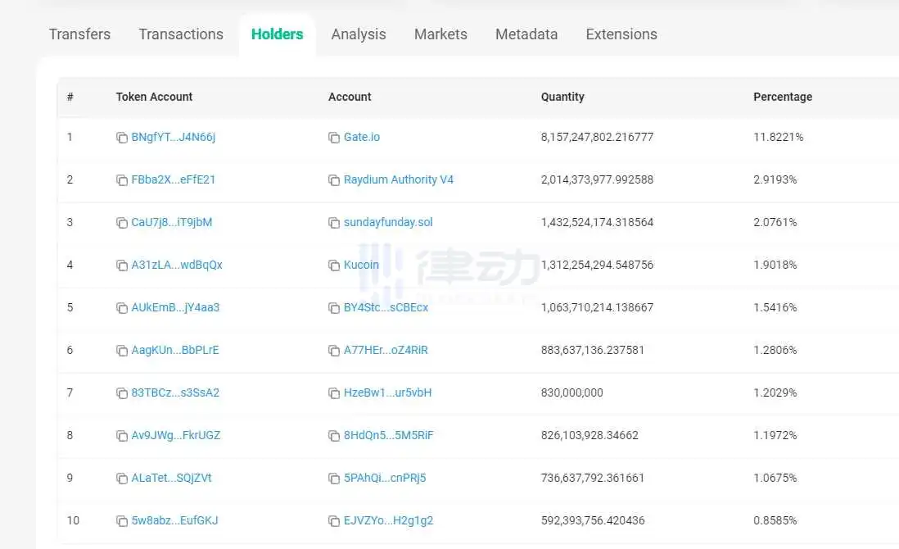Copy token account BNgfYT...J4N66j icon
This screenshot has width=899, height=549.
121,138
